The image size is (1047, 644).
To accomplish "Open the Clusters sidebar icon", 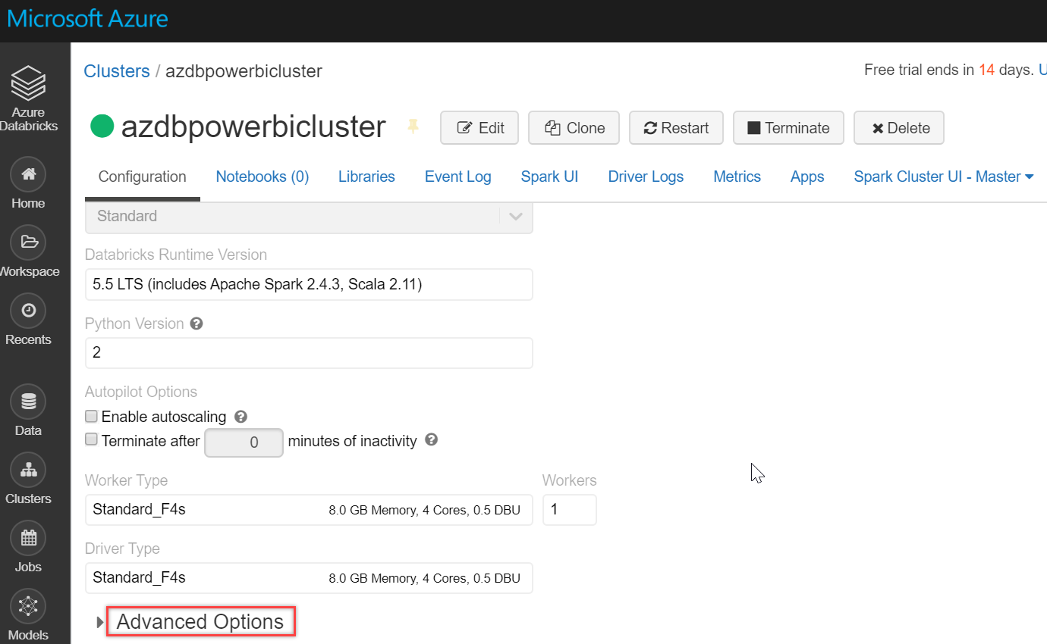I will coord(28,470).
